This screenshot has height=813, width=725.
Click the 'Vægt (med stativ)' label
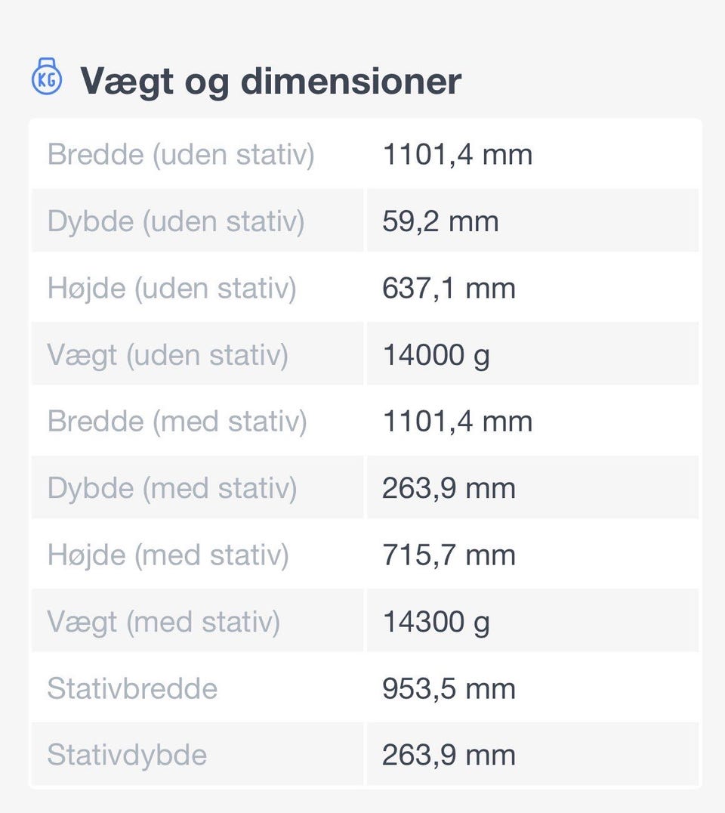pos(163,622)
